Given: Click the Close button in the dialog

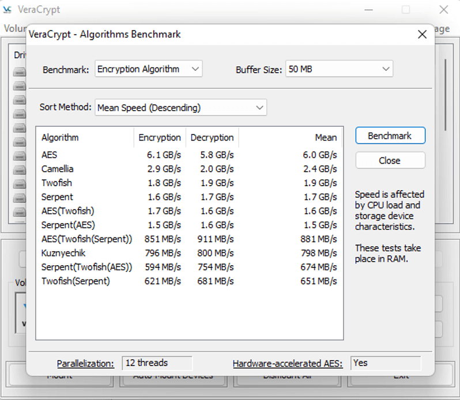Looking at the screenshot, I should [390, 160].
